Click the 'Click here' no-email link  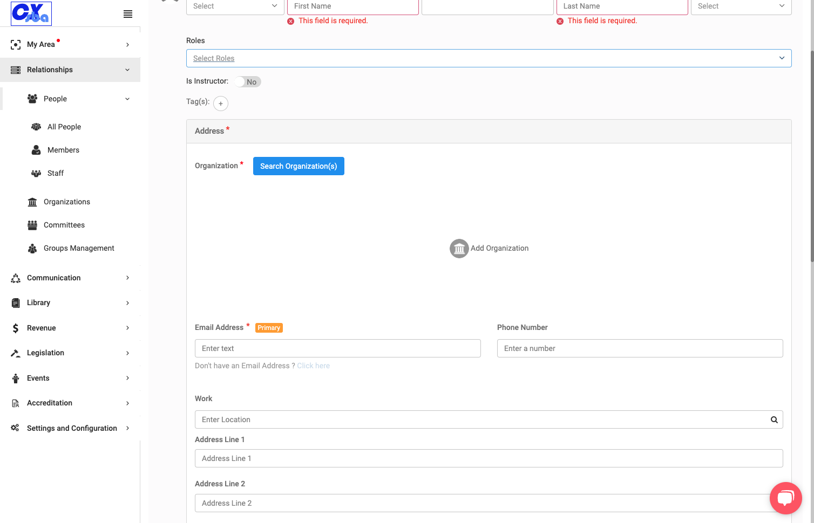(x=313, y=366)
